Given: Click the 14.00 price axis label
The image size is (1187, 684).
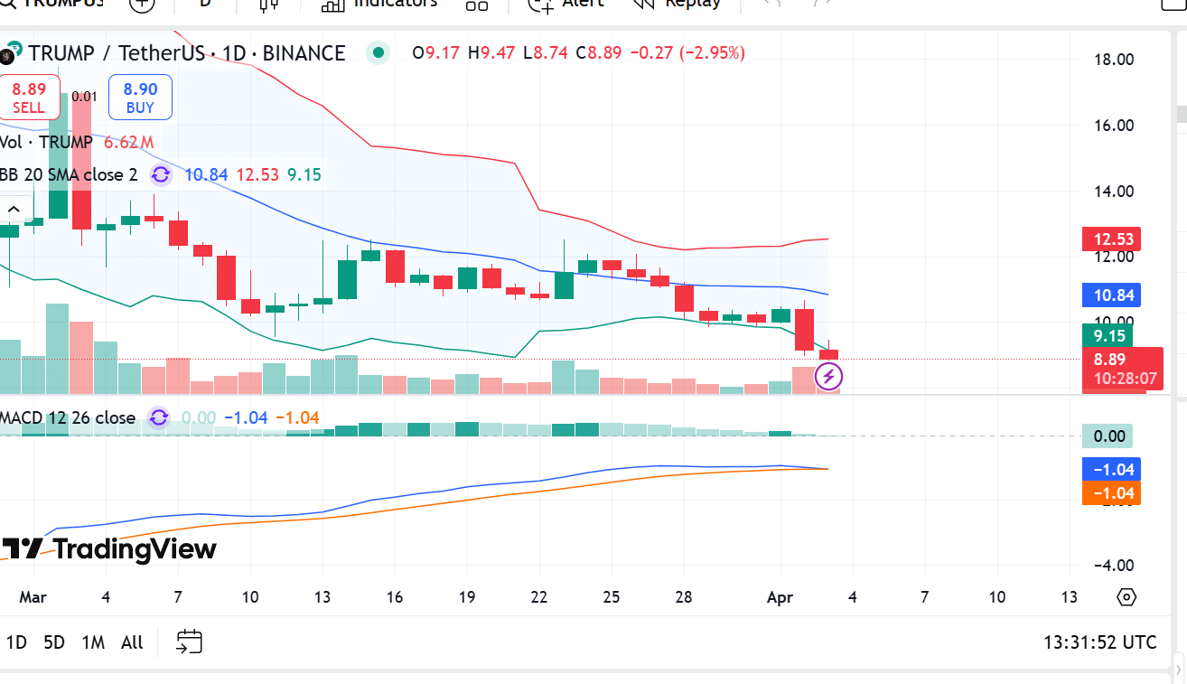Looking at the screenshot, I should click(1114, 191).
